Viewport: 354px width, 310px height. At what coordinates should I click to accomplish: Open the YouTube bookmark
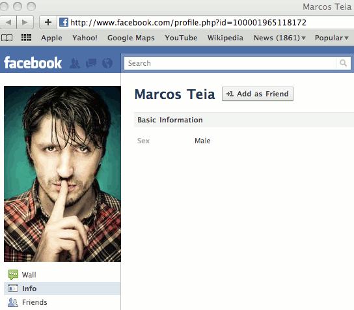[x=181, y=38]
